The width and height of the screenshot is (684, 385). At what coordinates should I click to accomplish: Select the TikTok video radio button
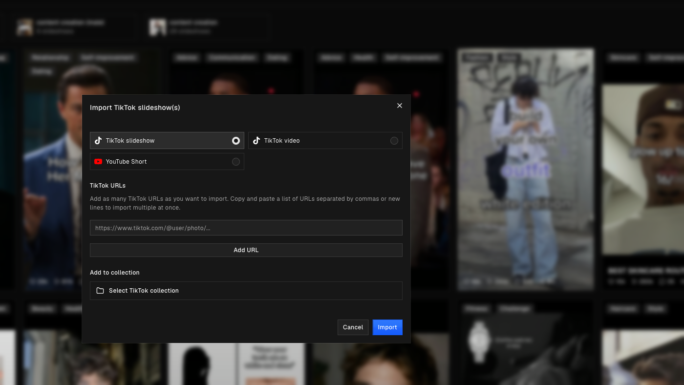tap(394, 141)
